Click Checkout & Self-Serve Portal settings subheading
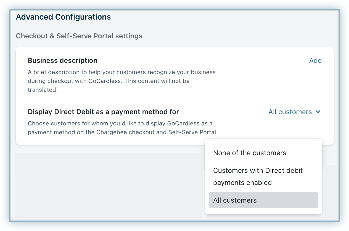 [x=79, y=36]
